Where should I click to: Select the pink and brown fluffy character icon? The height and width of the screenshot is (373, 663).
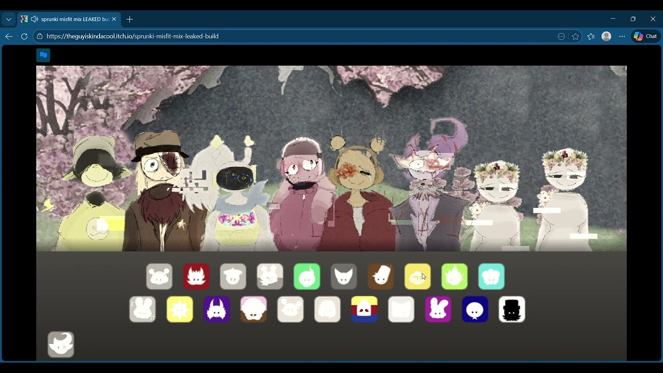point(253,309)
